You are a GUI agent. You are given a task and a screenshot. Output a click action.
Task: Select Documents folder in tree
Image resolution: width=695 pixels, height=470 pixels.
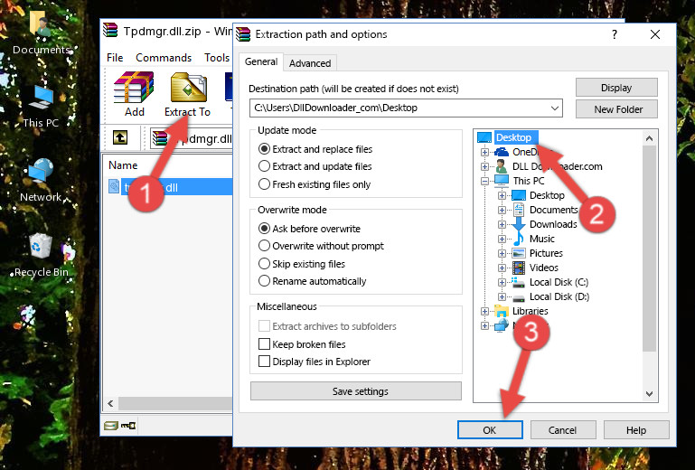point(554,210)
